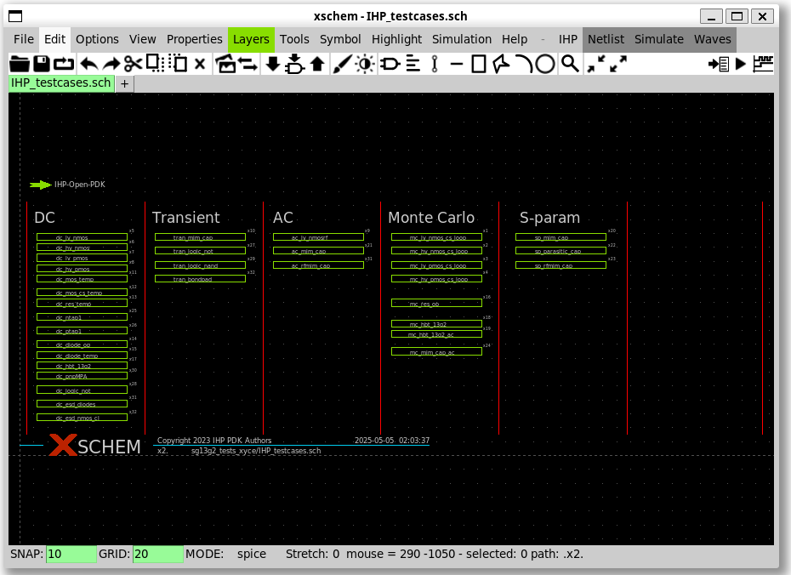
Task: Click the Undo arrow icon
Action: [88, 64]
